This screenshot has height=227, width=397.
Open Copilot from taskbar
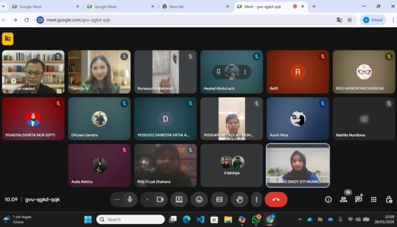[x=242, y=220]
